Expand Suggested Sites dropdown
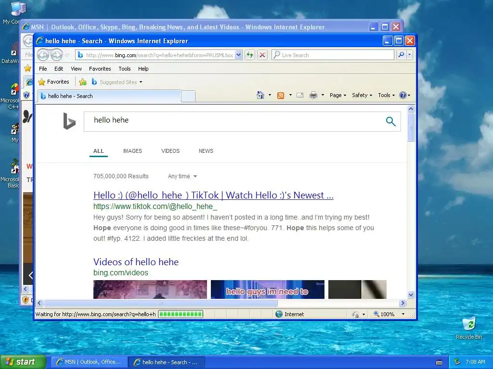 point(141,82)
